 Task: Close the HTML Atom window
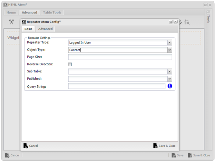(x=210, y=5)
